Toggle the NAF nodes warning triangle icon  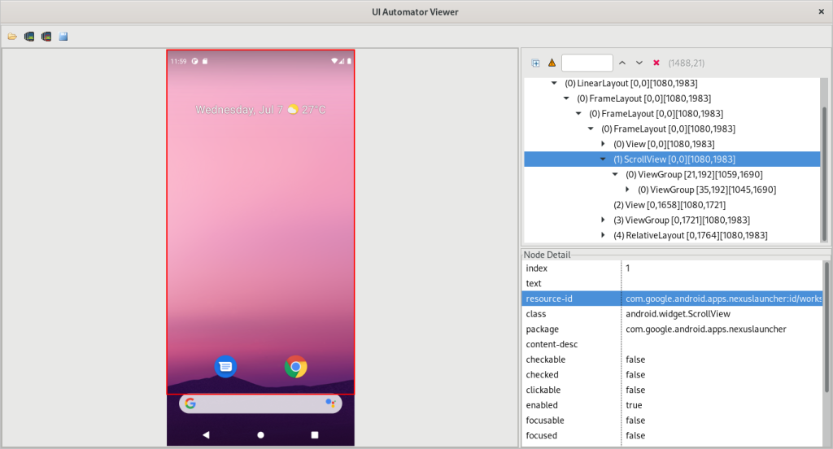(x=552, y=63)
